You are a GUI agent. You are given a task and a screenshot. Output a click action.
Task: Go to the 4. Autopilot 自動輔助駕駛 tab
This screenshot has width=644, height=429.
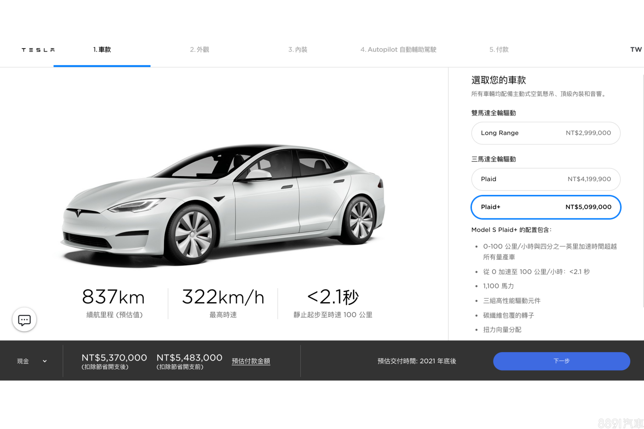pyautogui.click(x=398, y=50)
